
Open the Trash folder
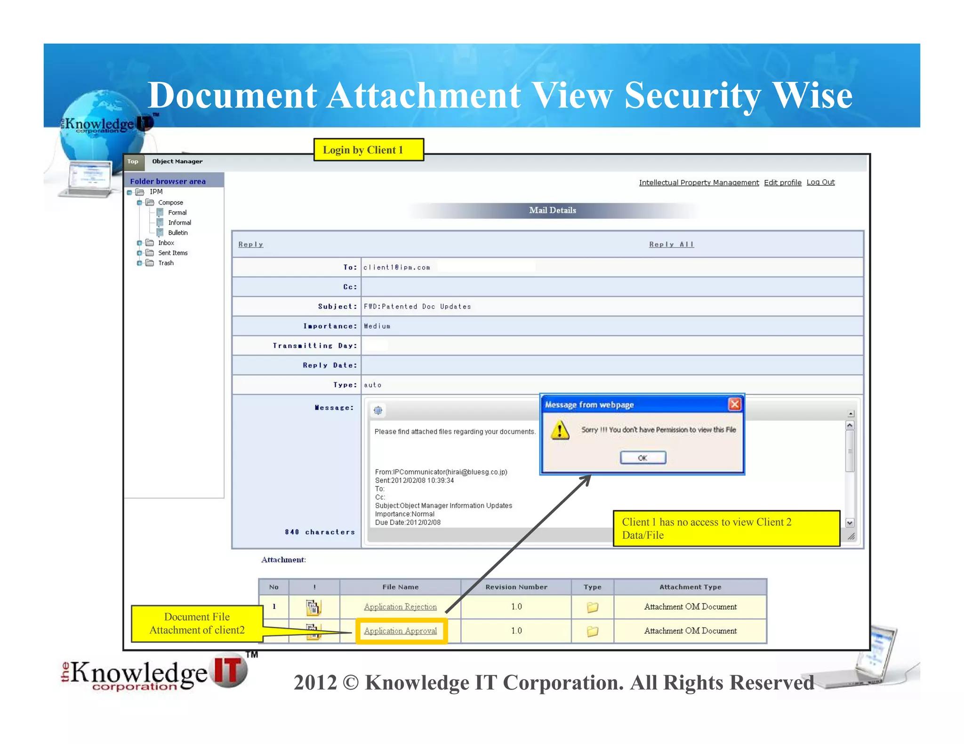click(x=166, y=263)
